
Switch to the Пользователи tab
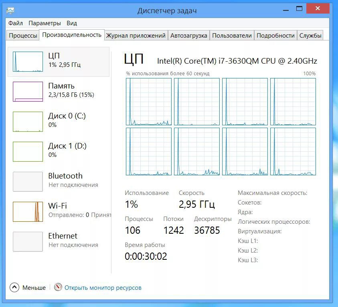pos(232,35)
